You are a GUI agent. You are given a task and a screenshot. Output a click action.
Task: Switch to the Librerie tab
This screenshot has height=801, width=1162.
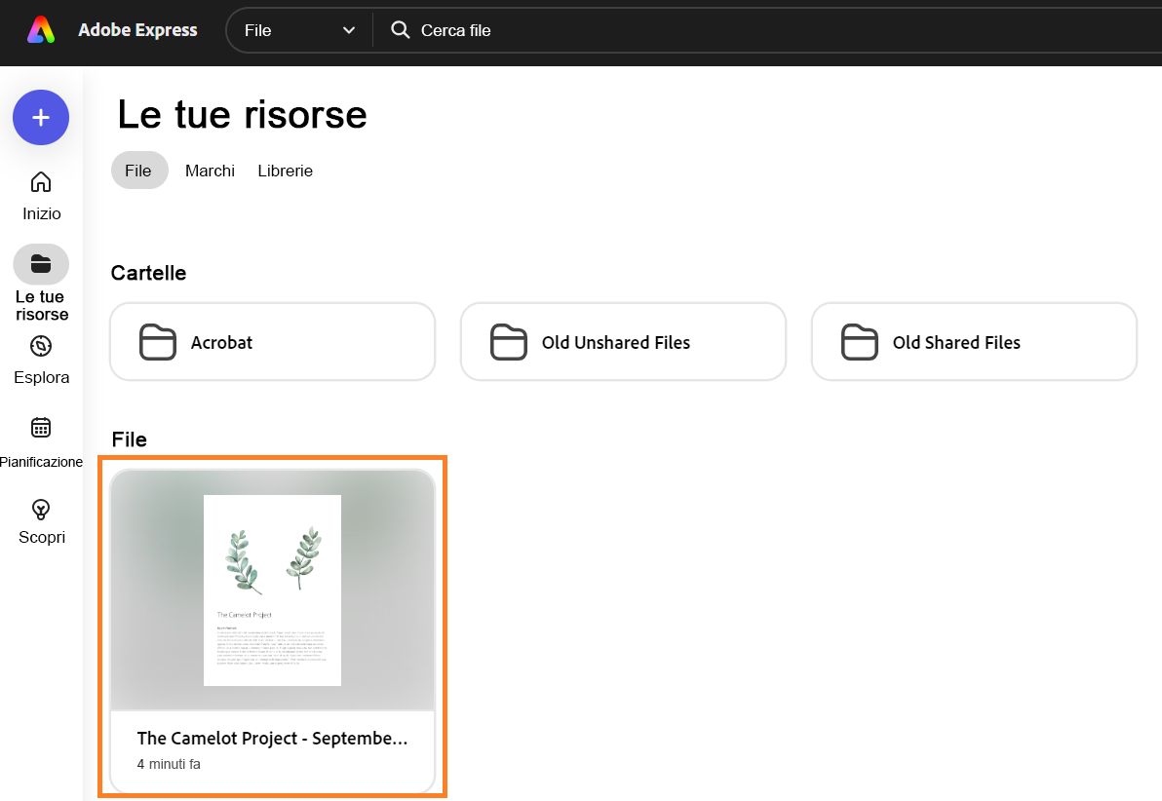286,171
